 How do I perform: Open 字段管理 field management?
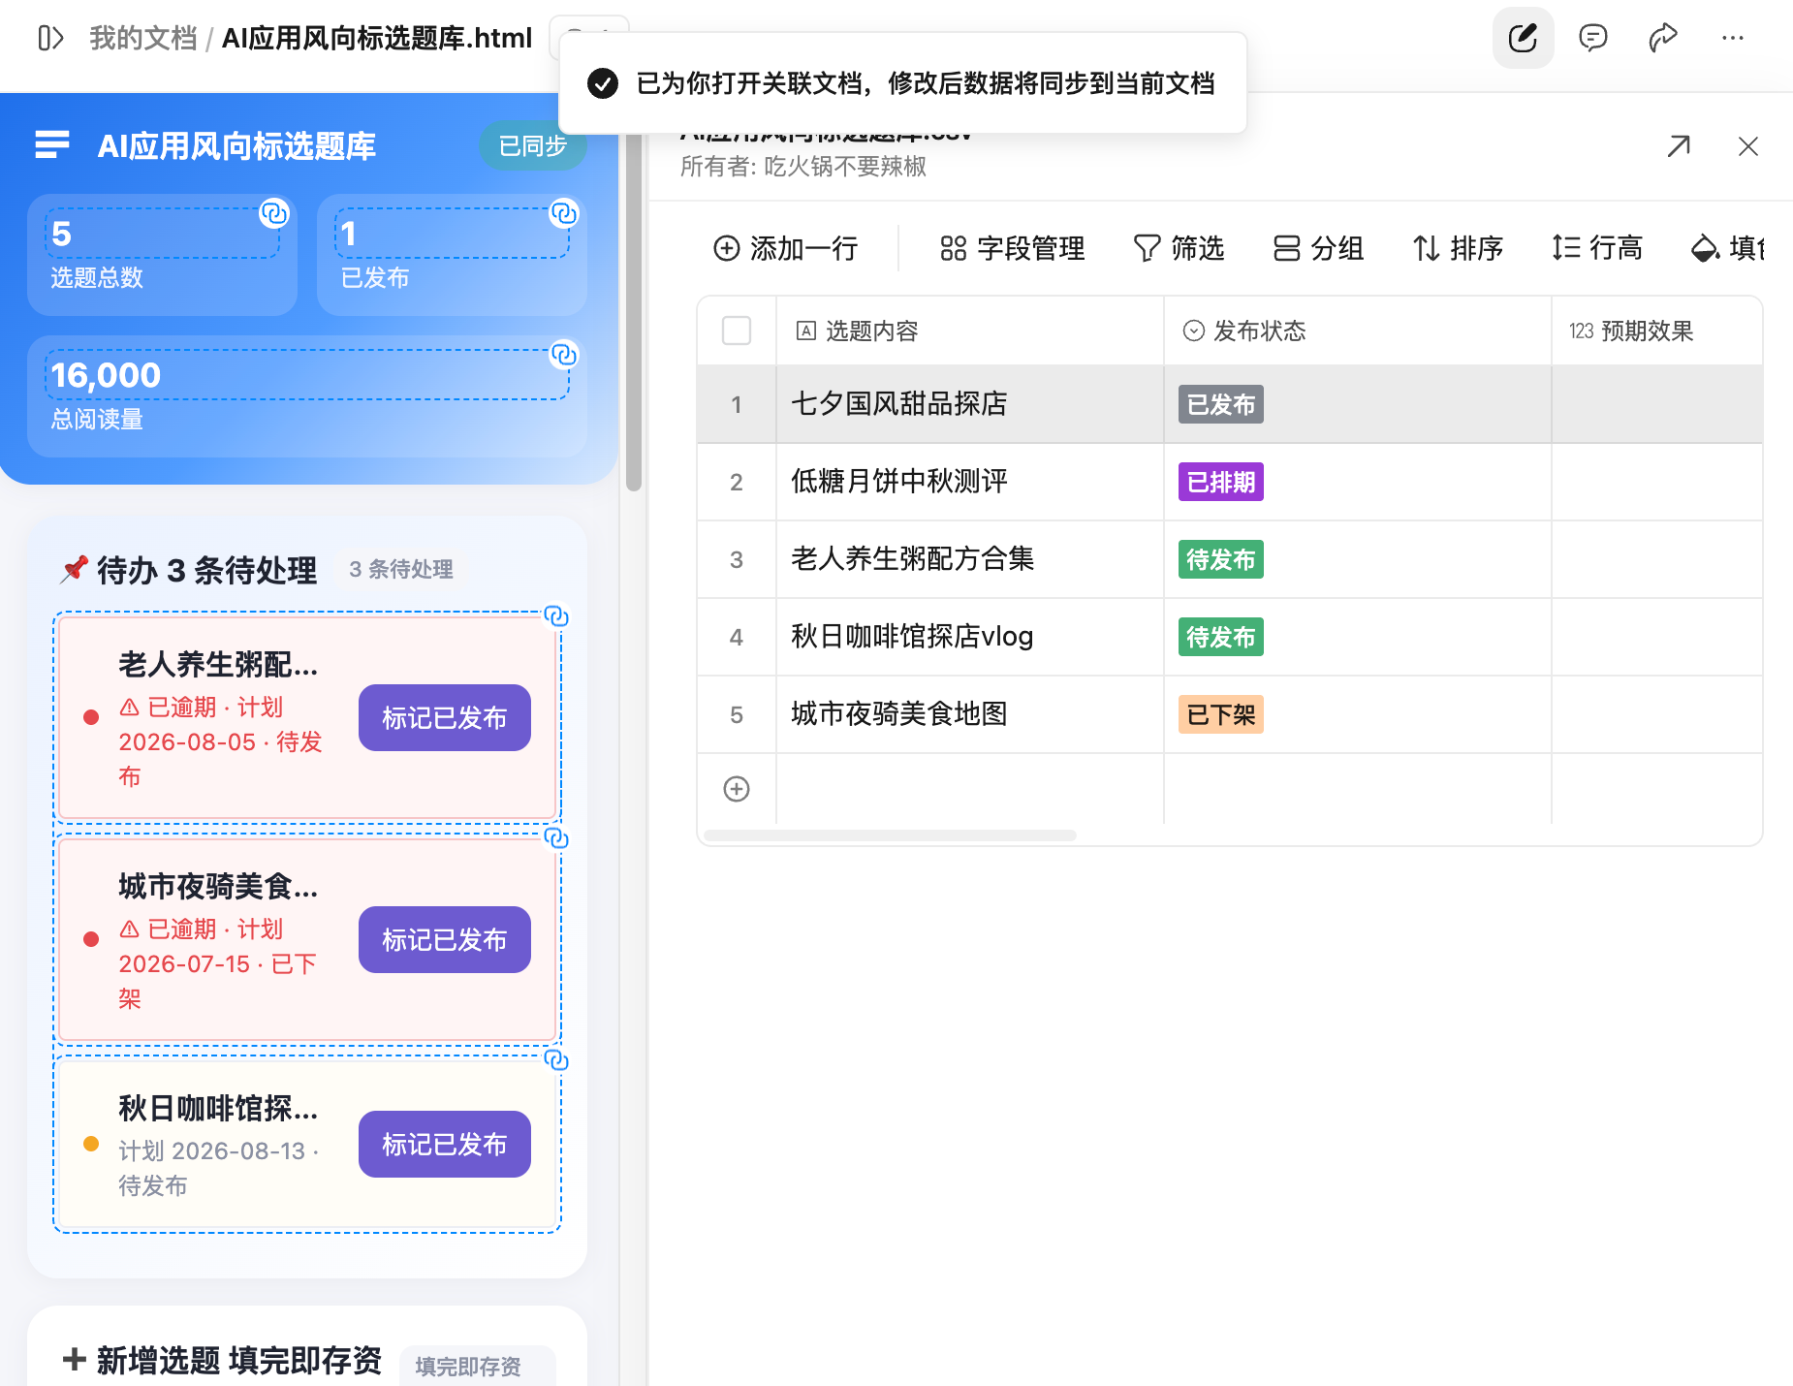[x=1012, y=249]
